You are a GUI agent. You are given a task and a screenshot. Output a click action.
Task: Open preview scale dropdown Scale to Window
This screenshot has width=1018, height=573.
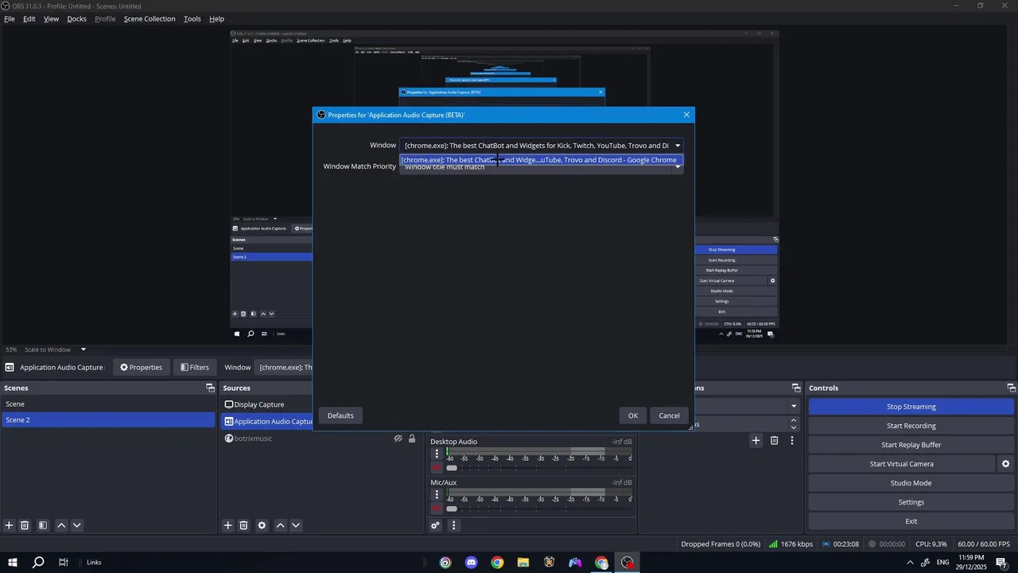click(x=55, y=349)
